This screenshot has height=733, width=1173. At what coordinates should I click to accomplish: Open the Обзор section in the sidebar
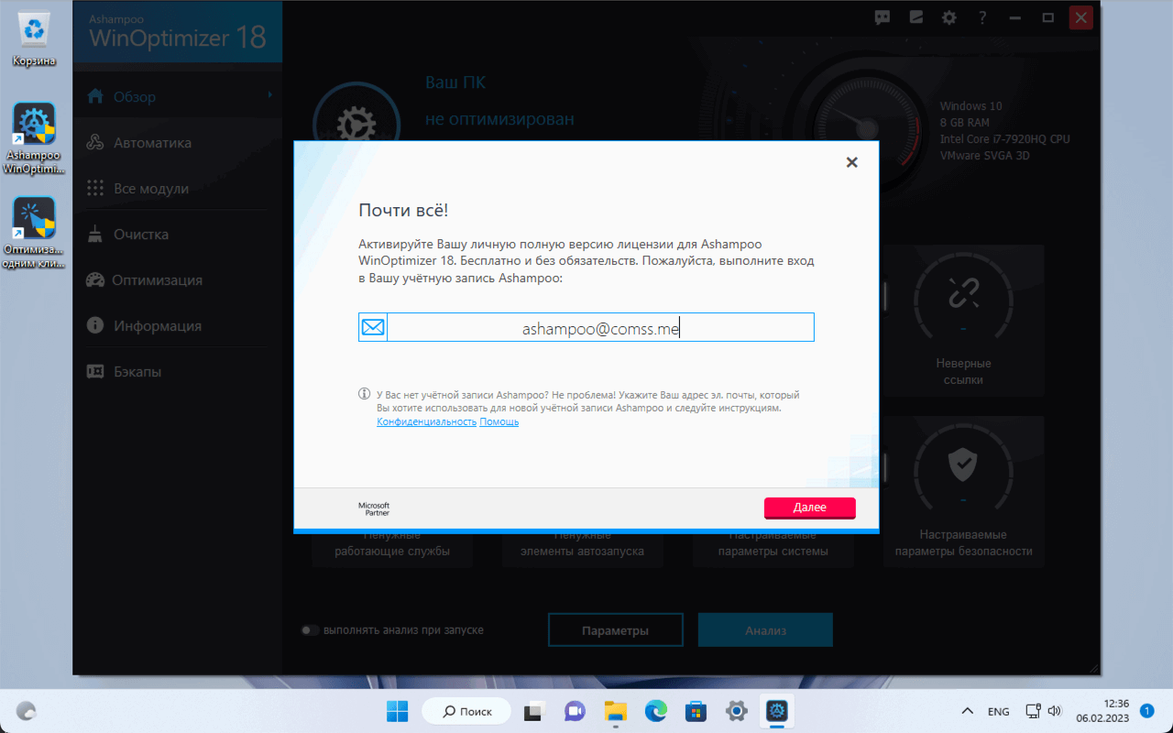pos(178,96)
